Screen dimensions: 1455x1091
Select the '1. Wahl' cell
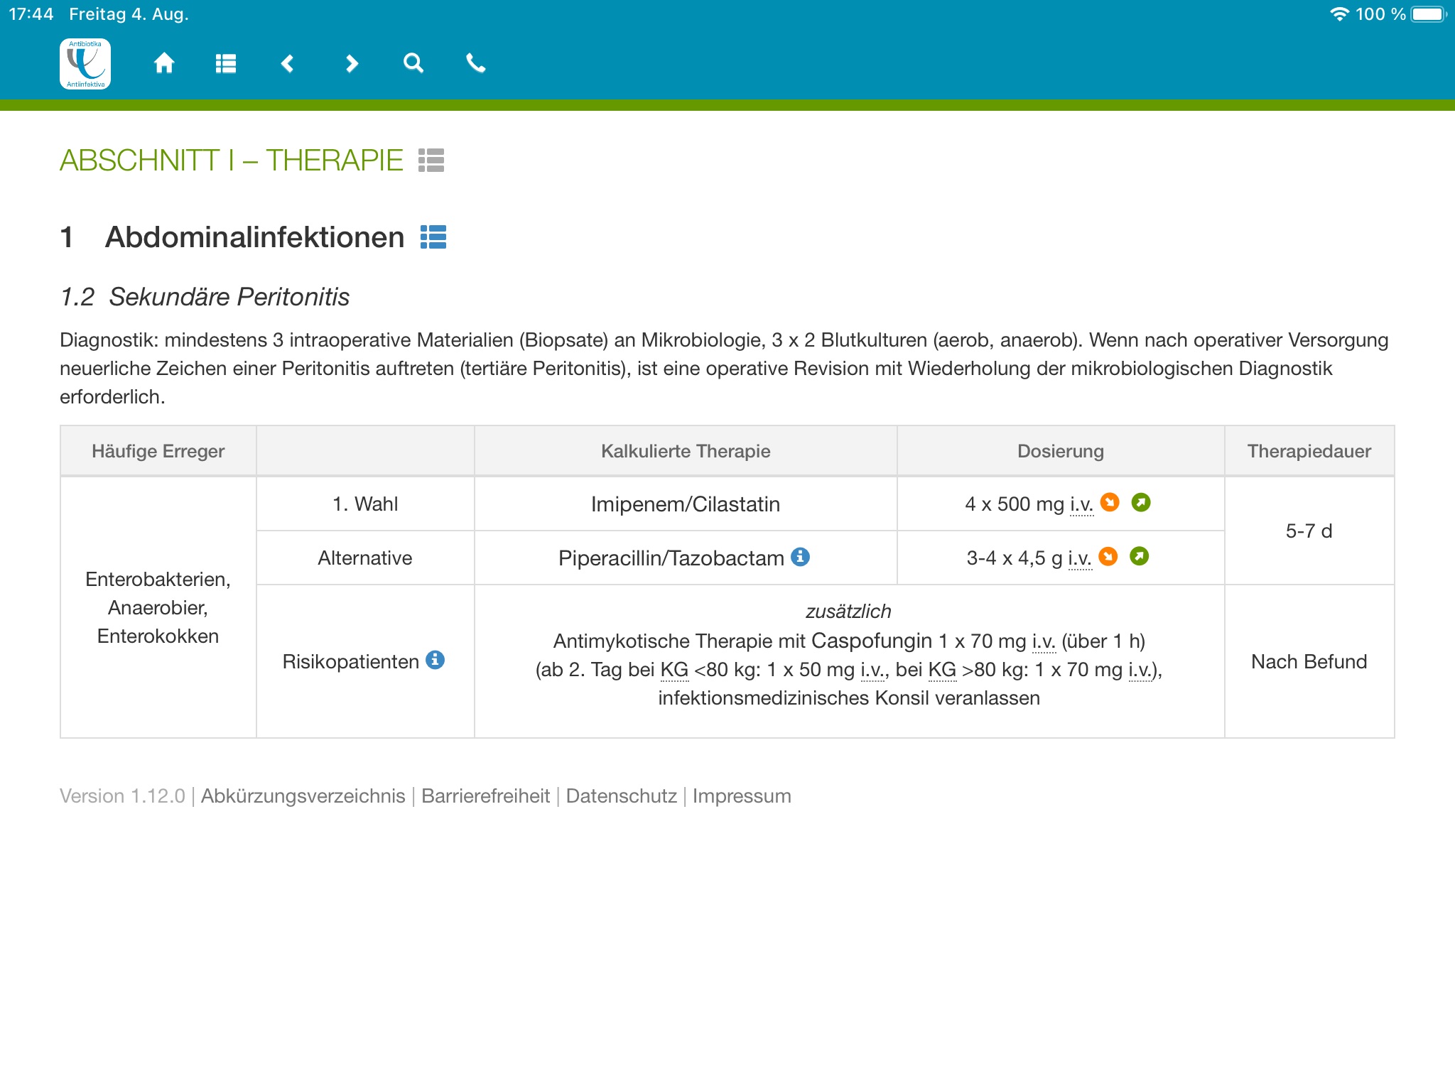pos(365,504)
